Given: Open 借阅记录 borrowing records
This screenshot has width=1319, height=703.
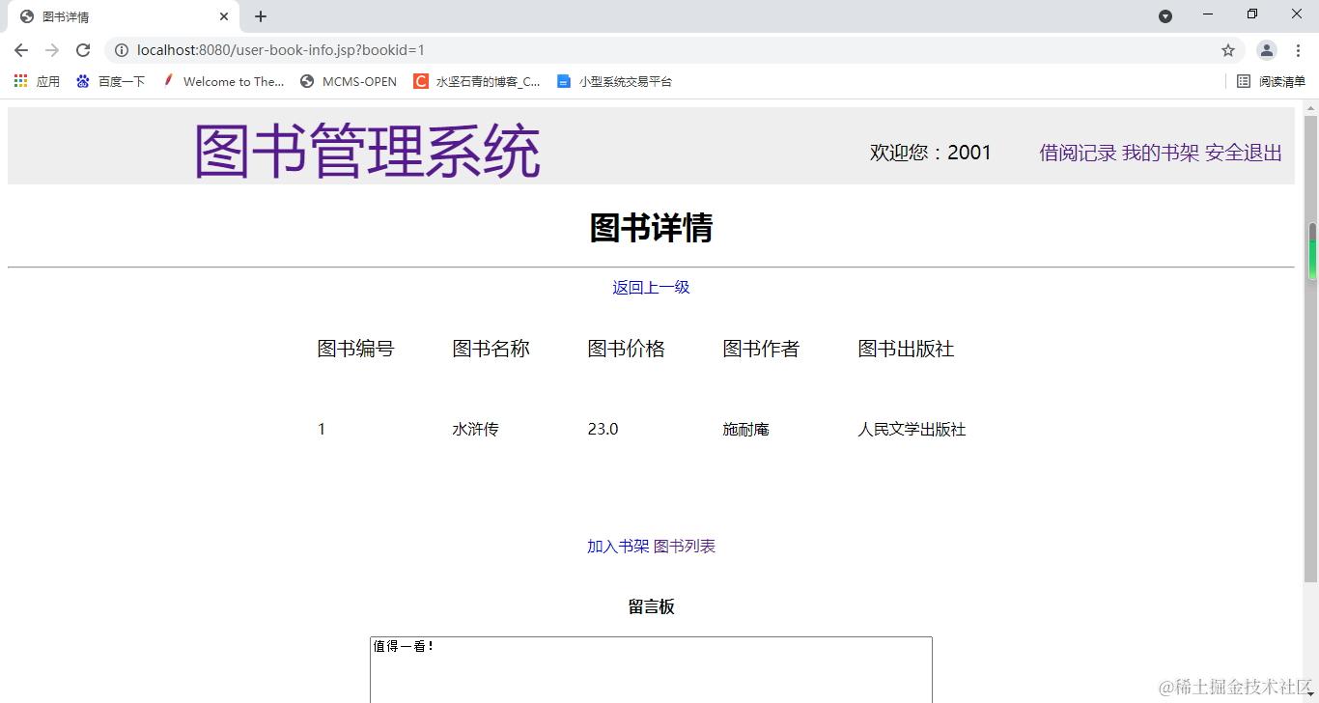Looking at the screenshot, I should (1077, 153).
